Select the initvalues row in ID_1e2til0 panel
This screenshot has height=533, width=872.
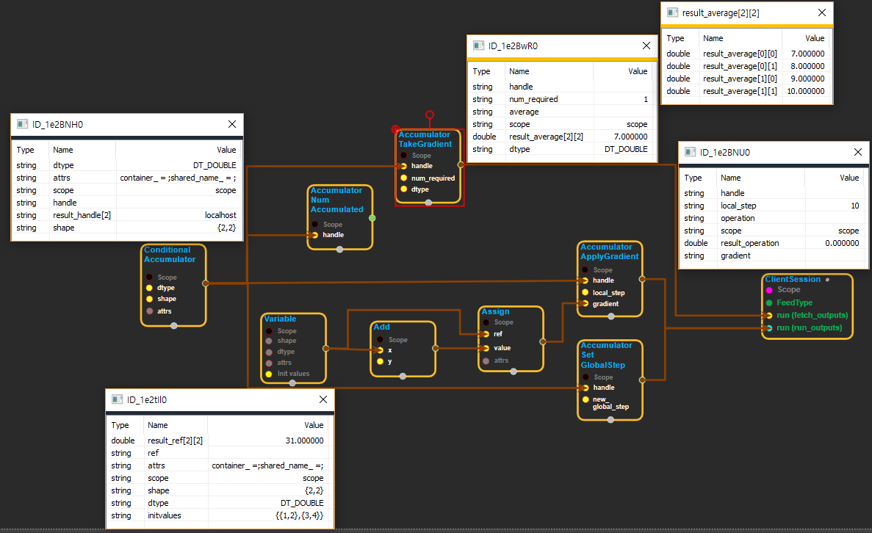tap(220, 515)
